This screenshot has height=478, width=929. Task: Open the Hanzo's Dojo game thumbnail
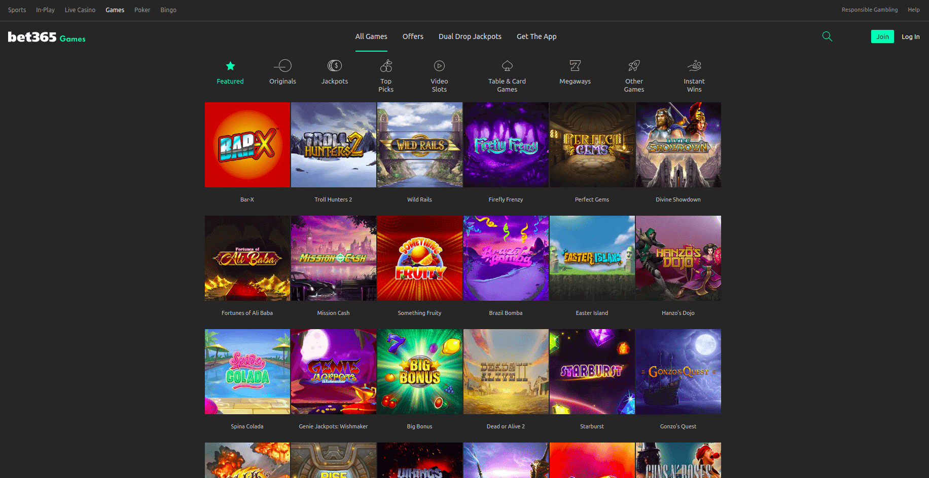point(678,258)
